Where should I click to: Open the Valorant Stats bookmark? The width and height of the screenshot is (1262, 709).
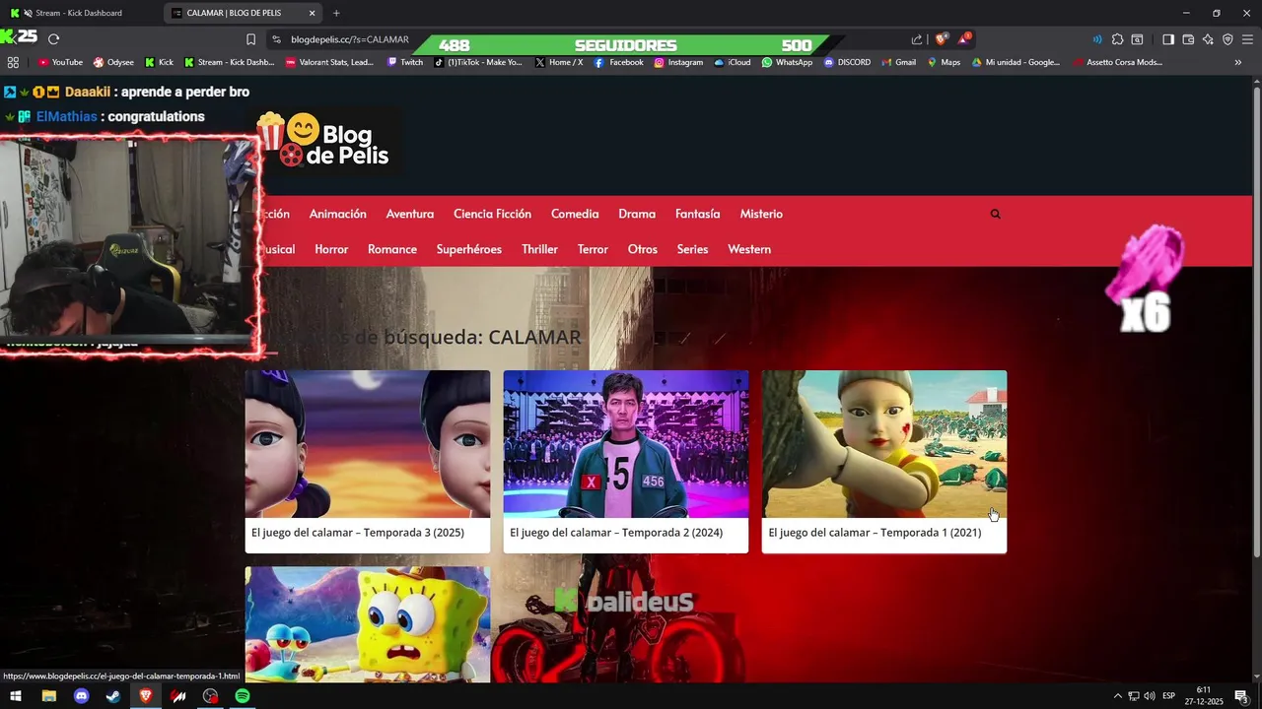tap(329, 62)
